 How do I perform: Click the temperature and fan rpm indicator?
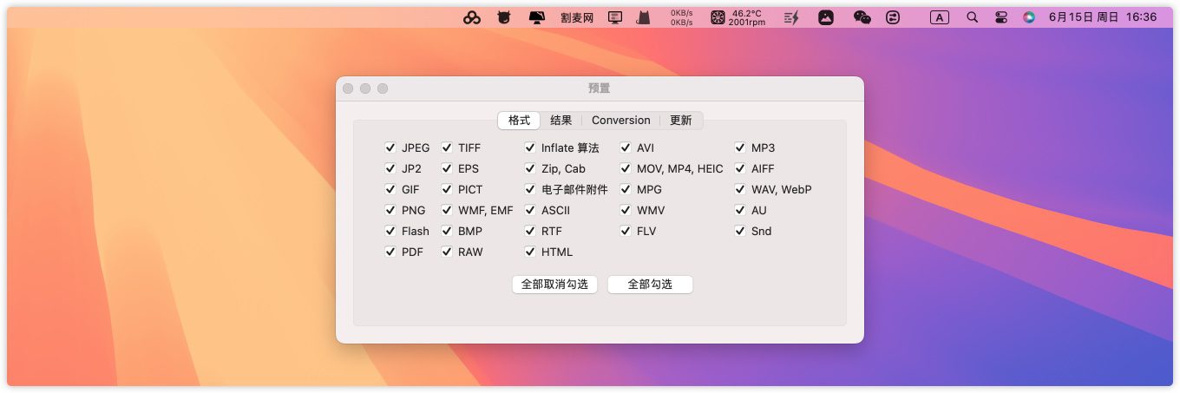738,17
